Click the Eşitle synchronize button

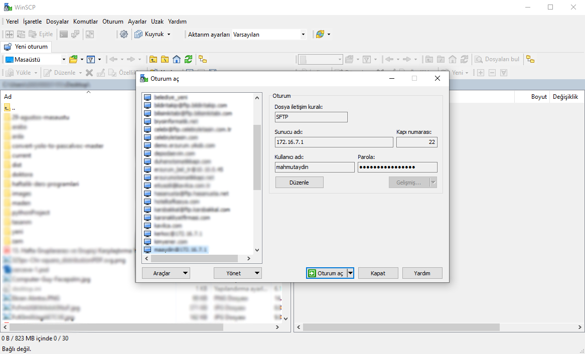point(41,34)
